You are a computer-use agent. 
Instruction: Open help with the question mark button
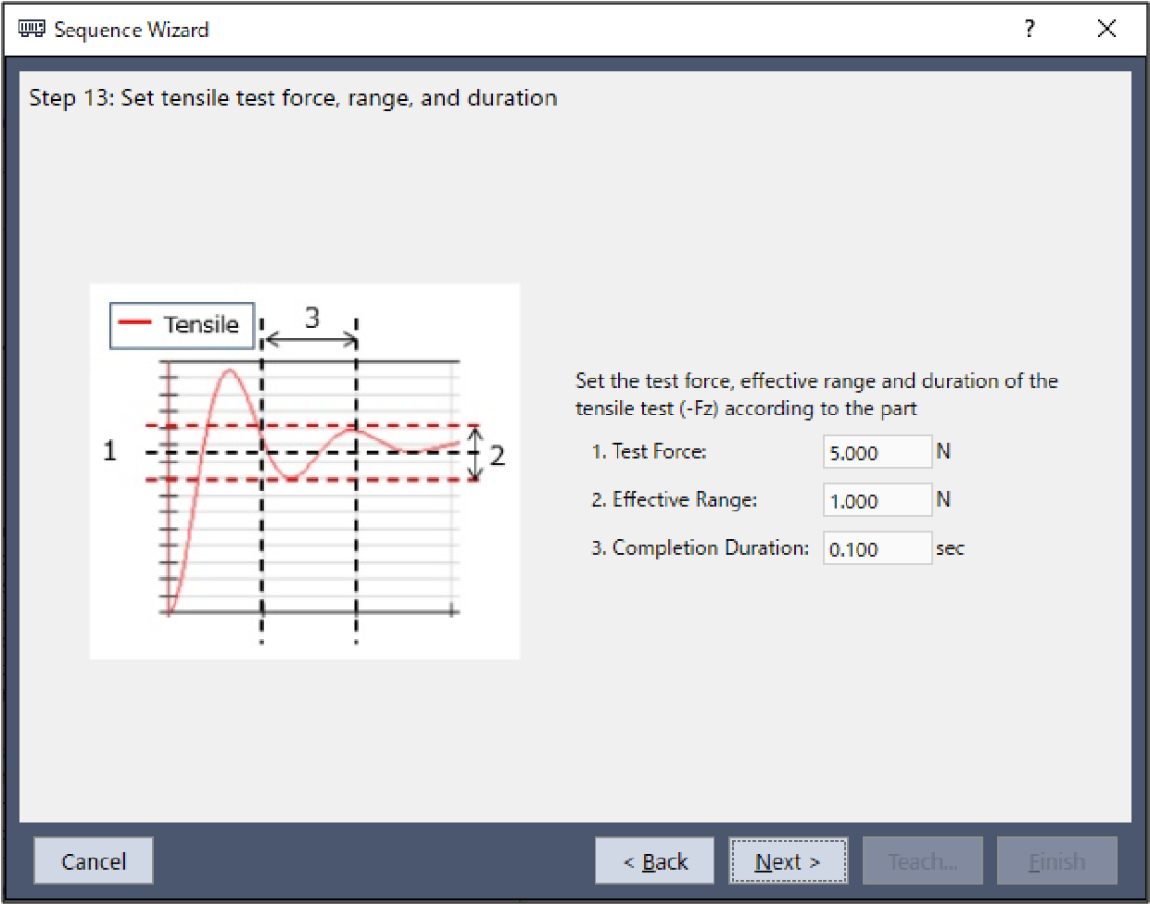click(1030, 29)
